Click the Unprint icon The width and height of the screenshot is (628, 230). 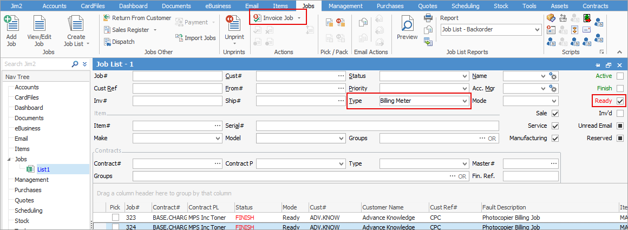point(234,23)
